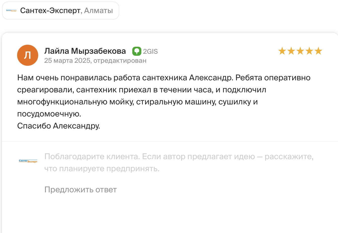Click the word посудомоечную in the review
Viewport: 338px width, 233px height.
coord(49,114)
